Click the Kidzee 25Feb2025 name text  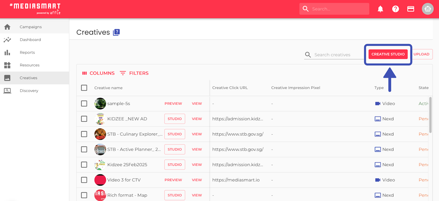click(x=127, y=165)
